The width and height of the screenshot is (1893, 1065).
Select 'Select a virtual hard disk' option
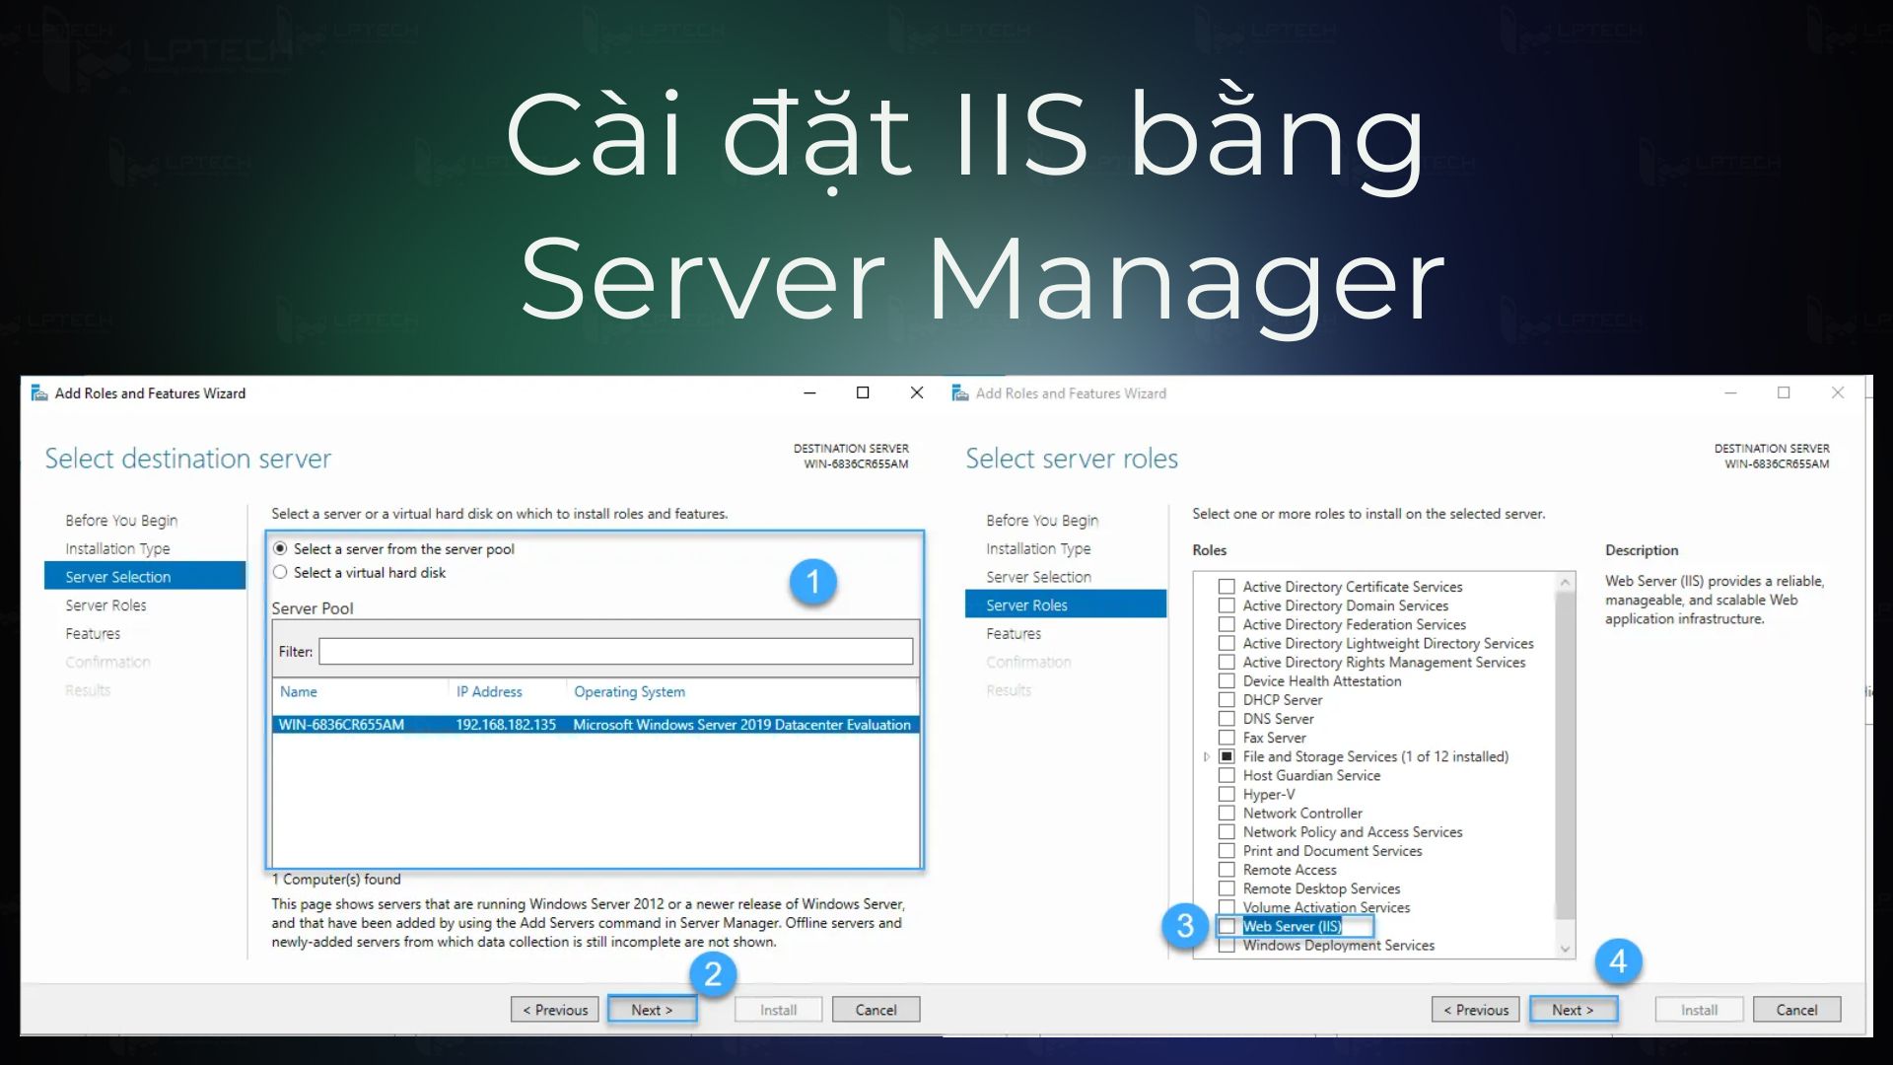point(280,572)
